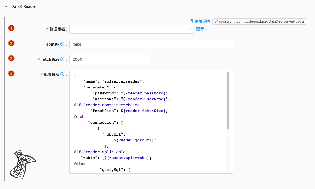This screenshot has width=315, height=189.
Task: Click the "querySql" key text
Action: point(113,170)
